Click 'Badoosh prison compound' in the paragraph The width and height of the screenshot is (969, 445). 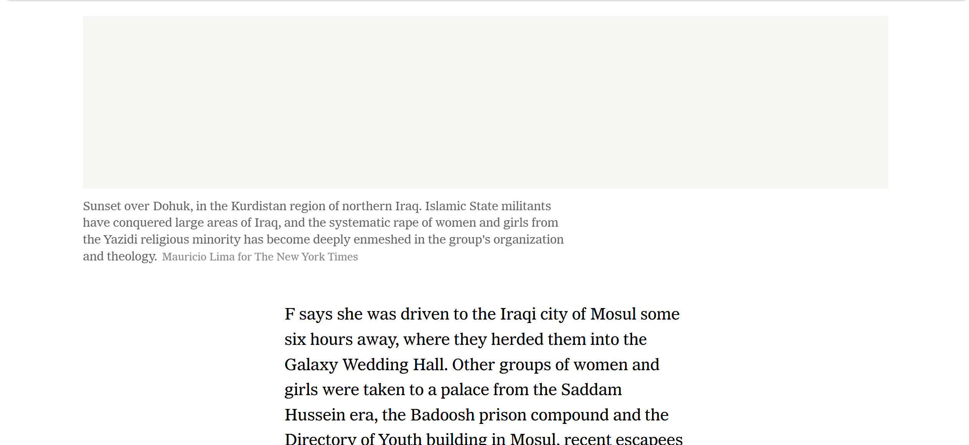click(510, 415)
